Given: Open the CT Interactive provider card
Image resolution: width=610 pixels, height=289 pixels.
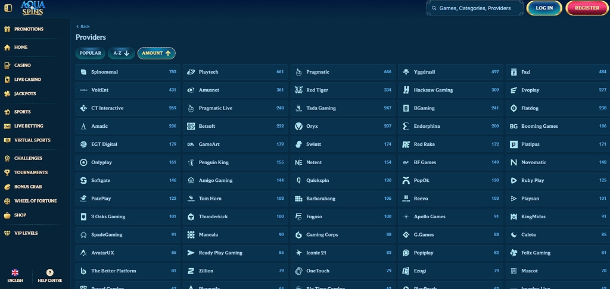Looking at the screenshot, I should coord(127,108).
